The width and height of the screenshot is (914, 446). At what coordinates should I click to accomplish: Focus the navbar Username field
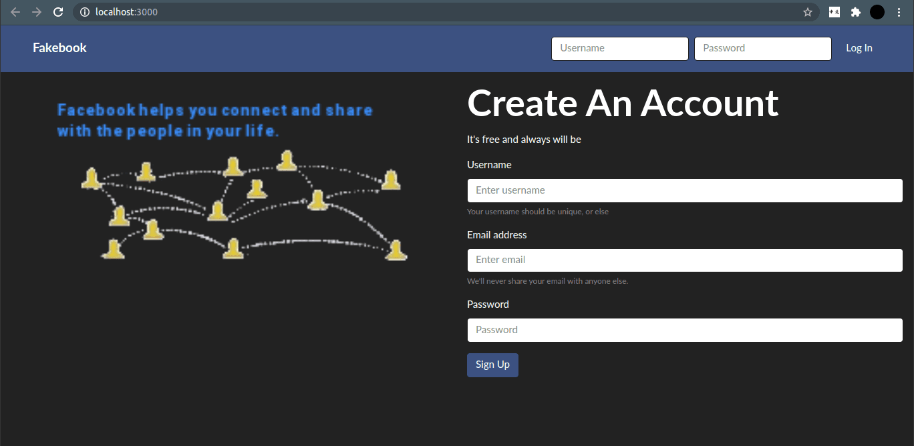tap(620, 48)
